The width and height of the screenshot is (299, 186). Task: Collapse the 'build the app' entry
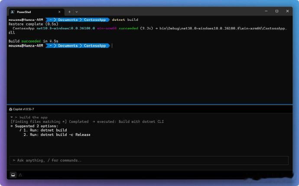12,117
